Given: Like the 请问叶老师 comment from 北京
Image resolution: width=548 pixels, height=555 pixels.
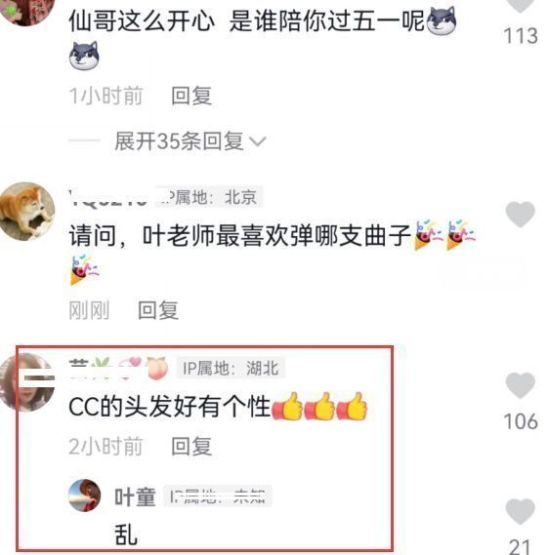Looking at the screenshot, I should 520,215.
